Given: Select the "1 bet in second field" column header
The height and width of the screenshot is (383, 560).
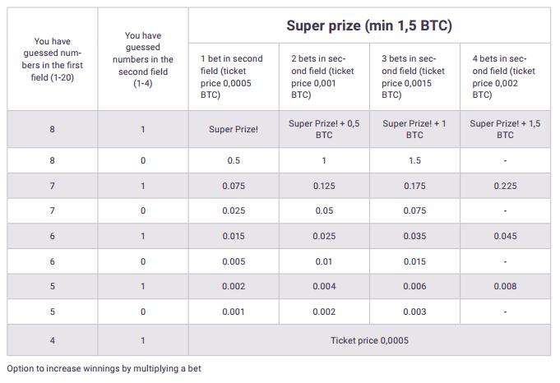Looking at the screenshot, I should pyautogui.click(x=233, y=76).
